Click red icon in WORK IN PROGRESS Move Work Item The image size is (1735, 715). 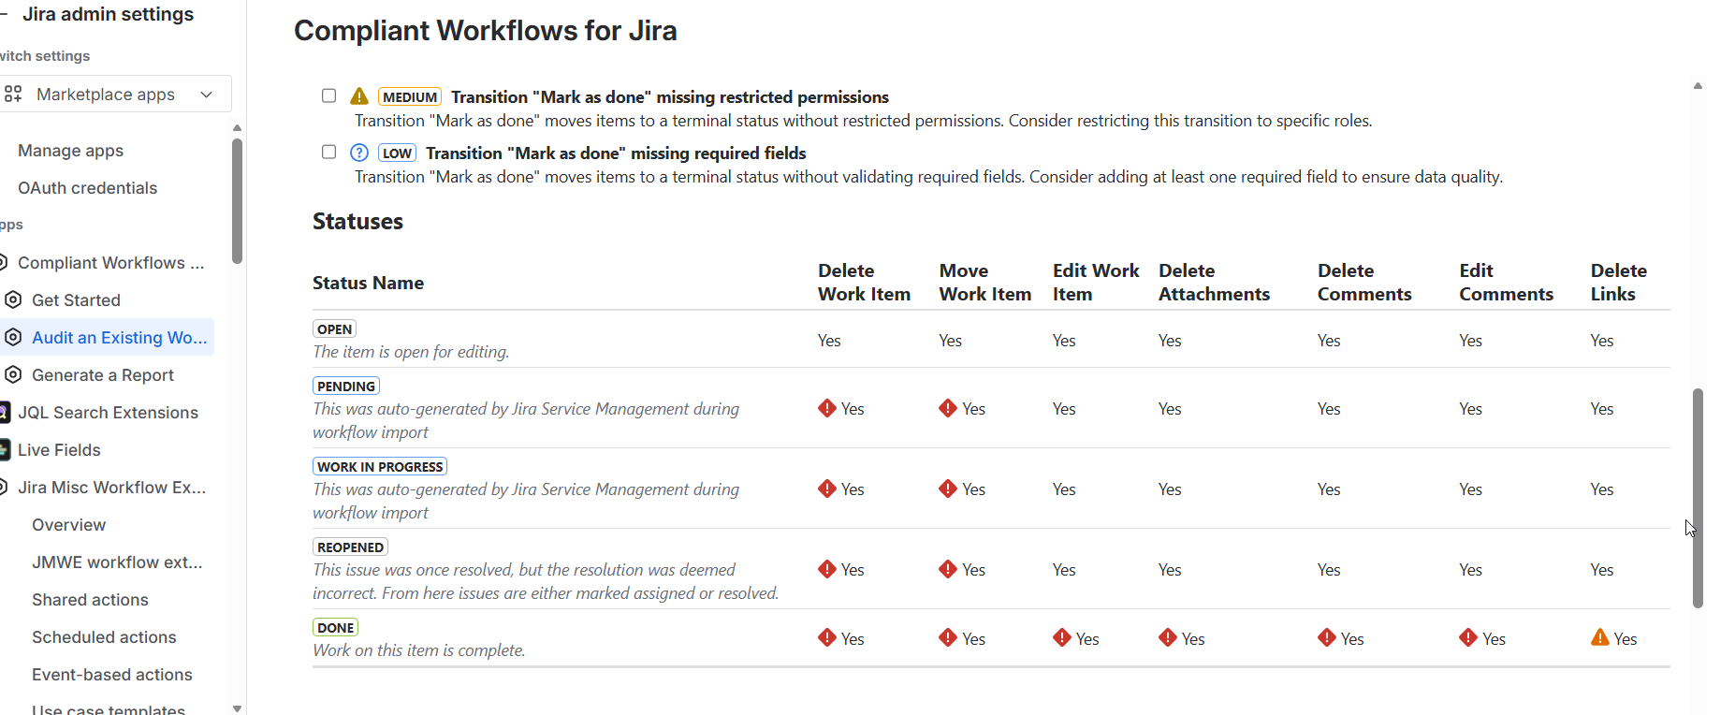[948, 489]
